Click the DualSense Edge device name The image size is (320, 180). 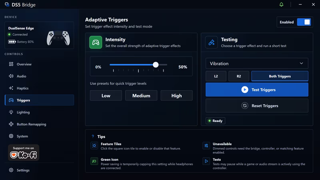21,28
